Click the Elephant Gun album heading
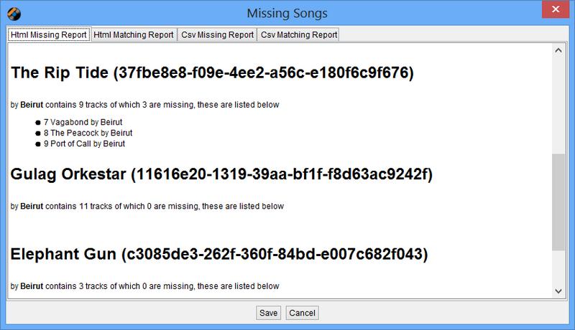Viewport: 575px width, 330px height. tap(219, 254)
